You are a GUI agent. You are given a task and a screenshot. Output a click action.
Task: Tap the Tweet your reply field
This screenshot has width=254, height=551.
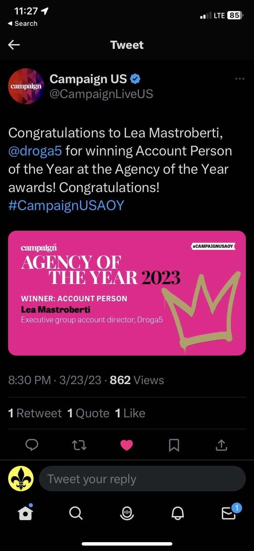pyautogui.click(x=142, y=479)
